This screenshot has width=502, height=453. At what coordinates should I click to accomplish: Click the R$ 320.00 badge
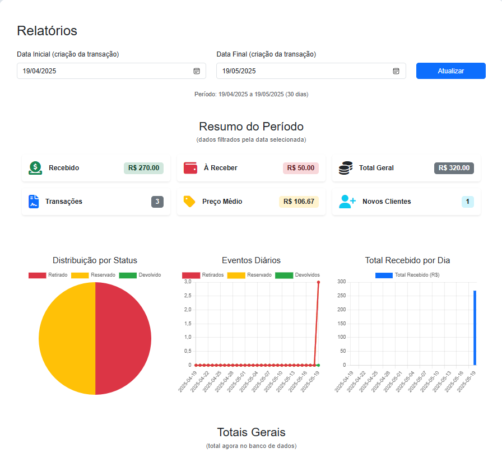[454, 168]
